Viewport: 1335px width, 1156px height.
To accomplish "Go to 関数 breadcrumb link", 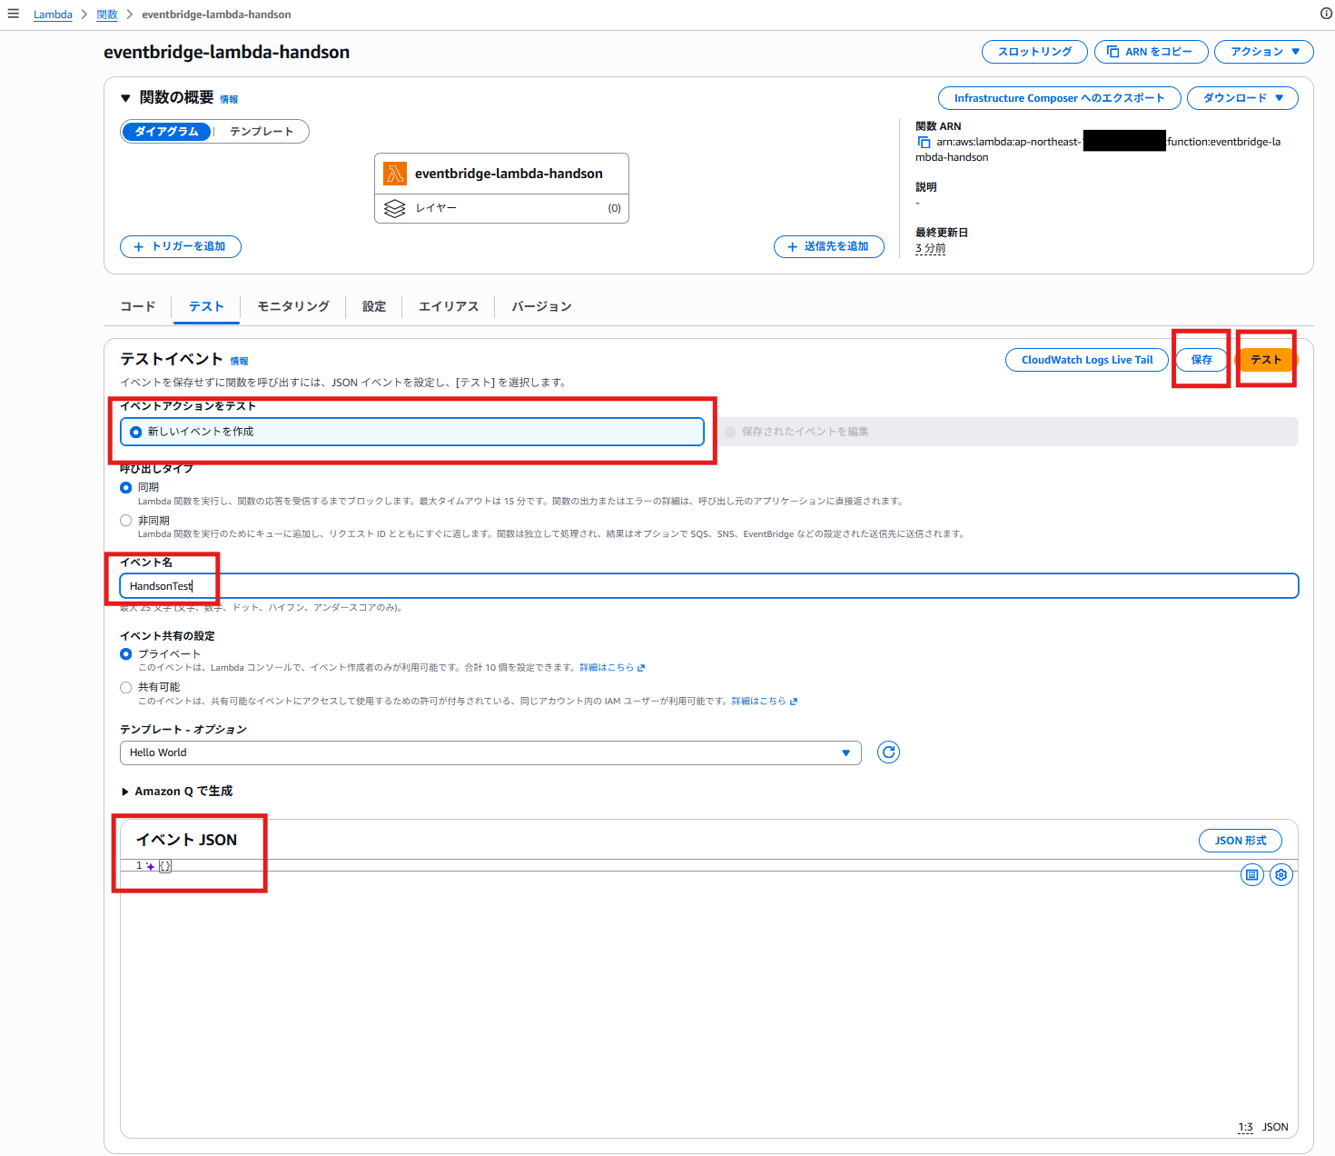I will (107, 15).
